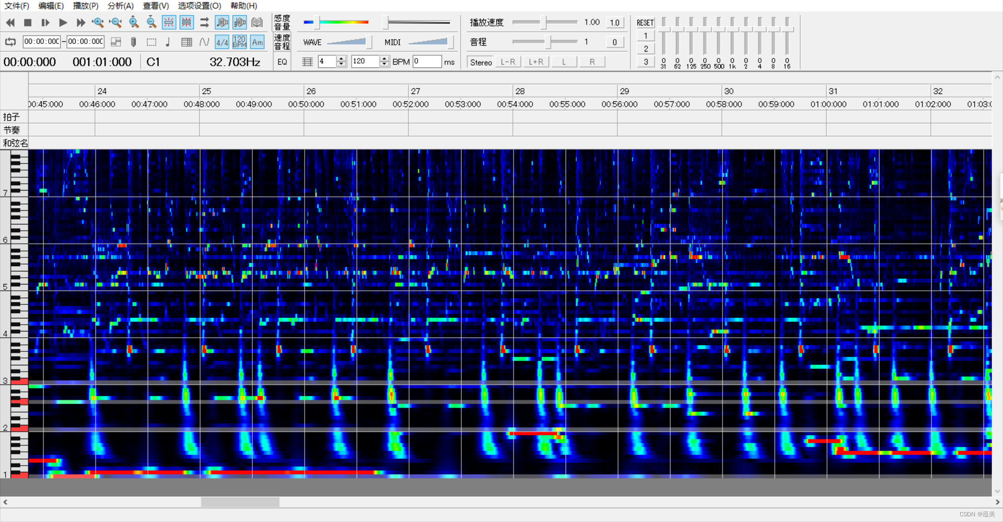Zoom out horizontally on the time axis
Screen dimensions: 1003x522
[115, 22]
